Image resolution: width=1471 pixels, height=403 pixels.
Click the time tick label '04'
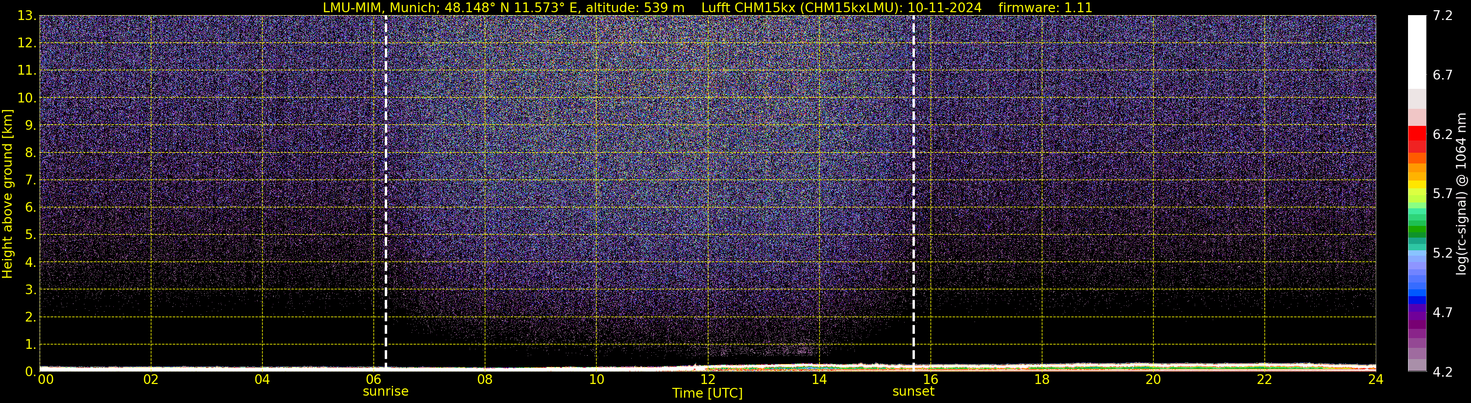(x=262, y=380)
